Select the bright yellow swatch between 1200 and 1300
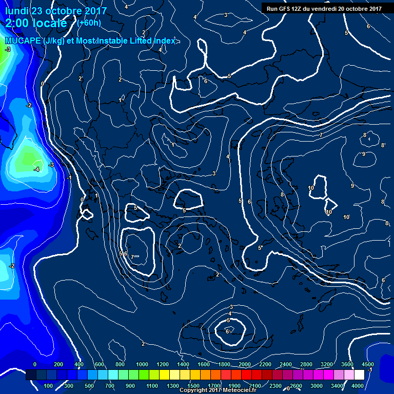This screenshot has width=394, height=394. click(164, 375)
